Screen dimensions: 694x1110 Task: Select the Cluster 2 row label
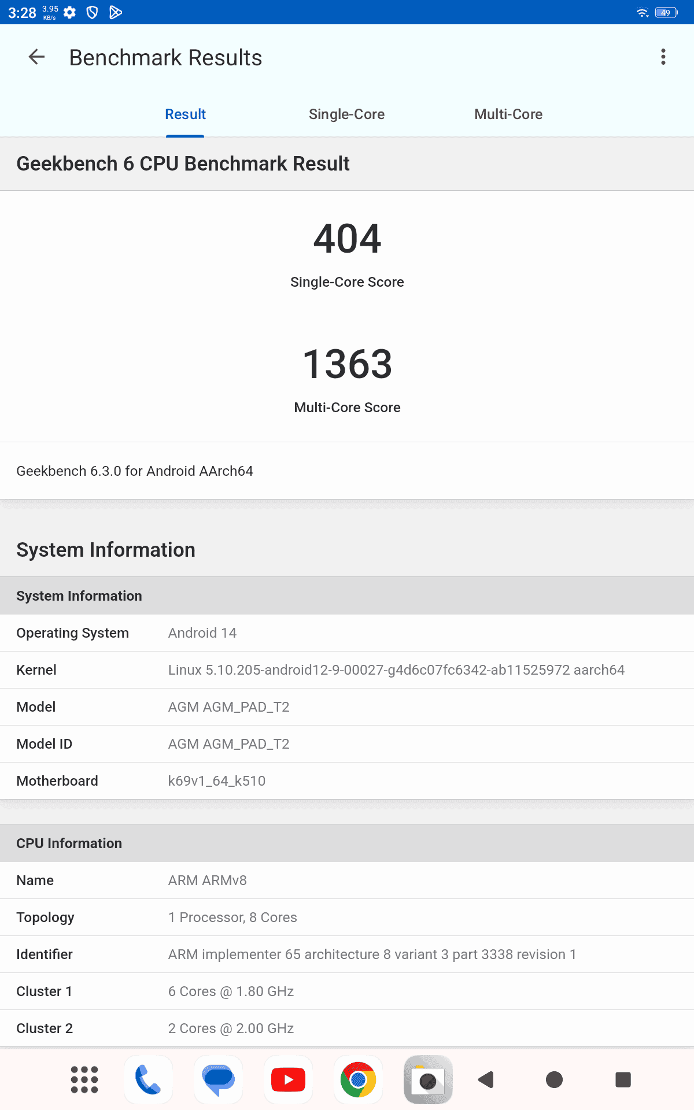(45, 1028)
